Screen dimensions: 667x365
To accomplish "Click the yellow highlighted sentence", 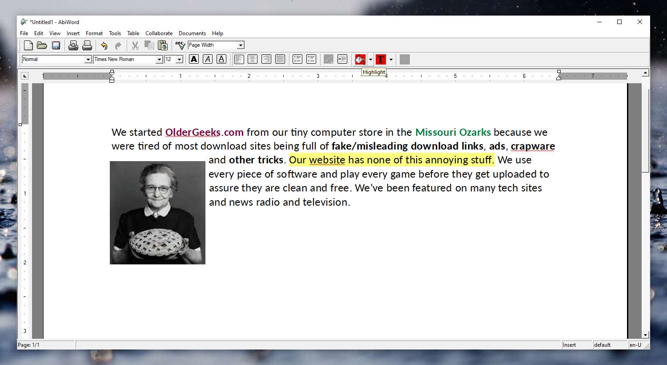I will [391, 160].
